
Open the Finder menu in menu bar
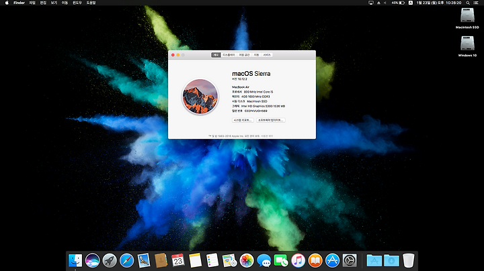[x=19, y=3]
